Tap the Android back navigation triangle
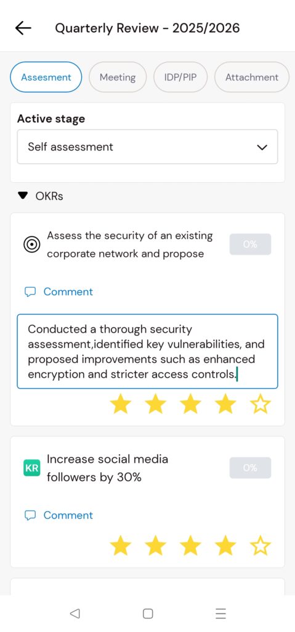The width and height of the screenshot is (295, 632). click(x=75, y=613)
